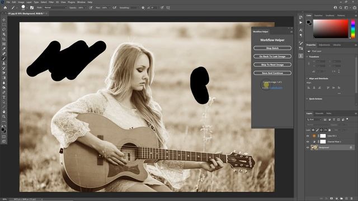Hide the Channel Mixer 1 layer
The image size is (358, 201).
[308, 142]
